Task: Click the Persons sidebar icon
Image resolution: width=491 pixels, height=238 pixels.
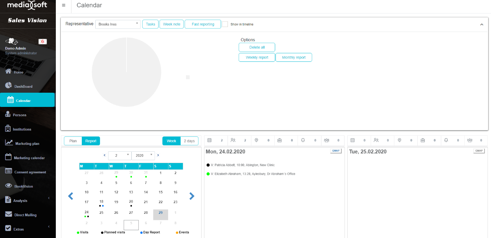Action: [9, 114]
